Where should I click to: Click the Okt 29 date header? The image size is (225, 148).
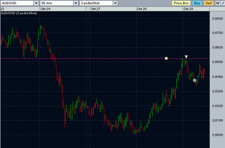coord(188,9)
